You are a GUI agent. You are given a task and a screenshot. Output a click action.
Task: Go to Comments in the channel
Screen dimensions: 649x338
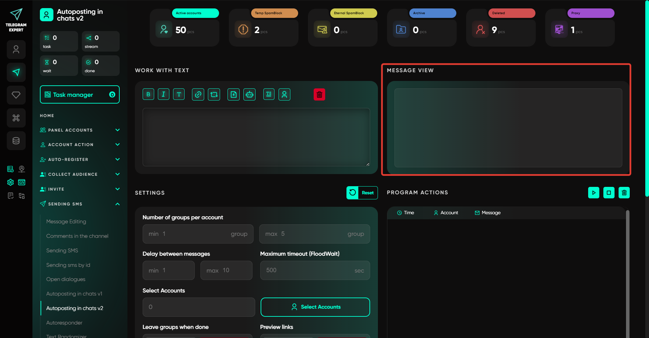[x=77, y=236]
